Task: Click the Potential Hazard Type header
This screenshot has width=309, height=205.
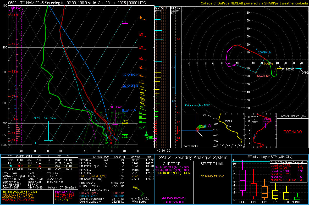Action: click(293, 116)
